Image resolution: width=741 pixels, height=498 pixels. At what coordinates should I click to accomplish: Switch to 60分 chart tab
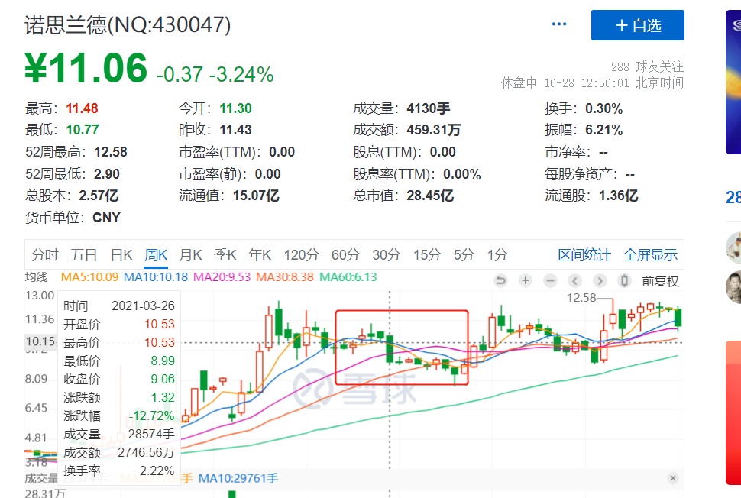345,255
